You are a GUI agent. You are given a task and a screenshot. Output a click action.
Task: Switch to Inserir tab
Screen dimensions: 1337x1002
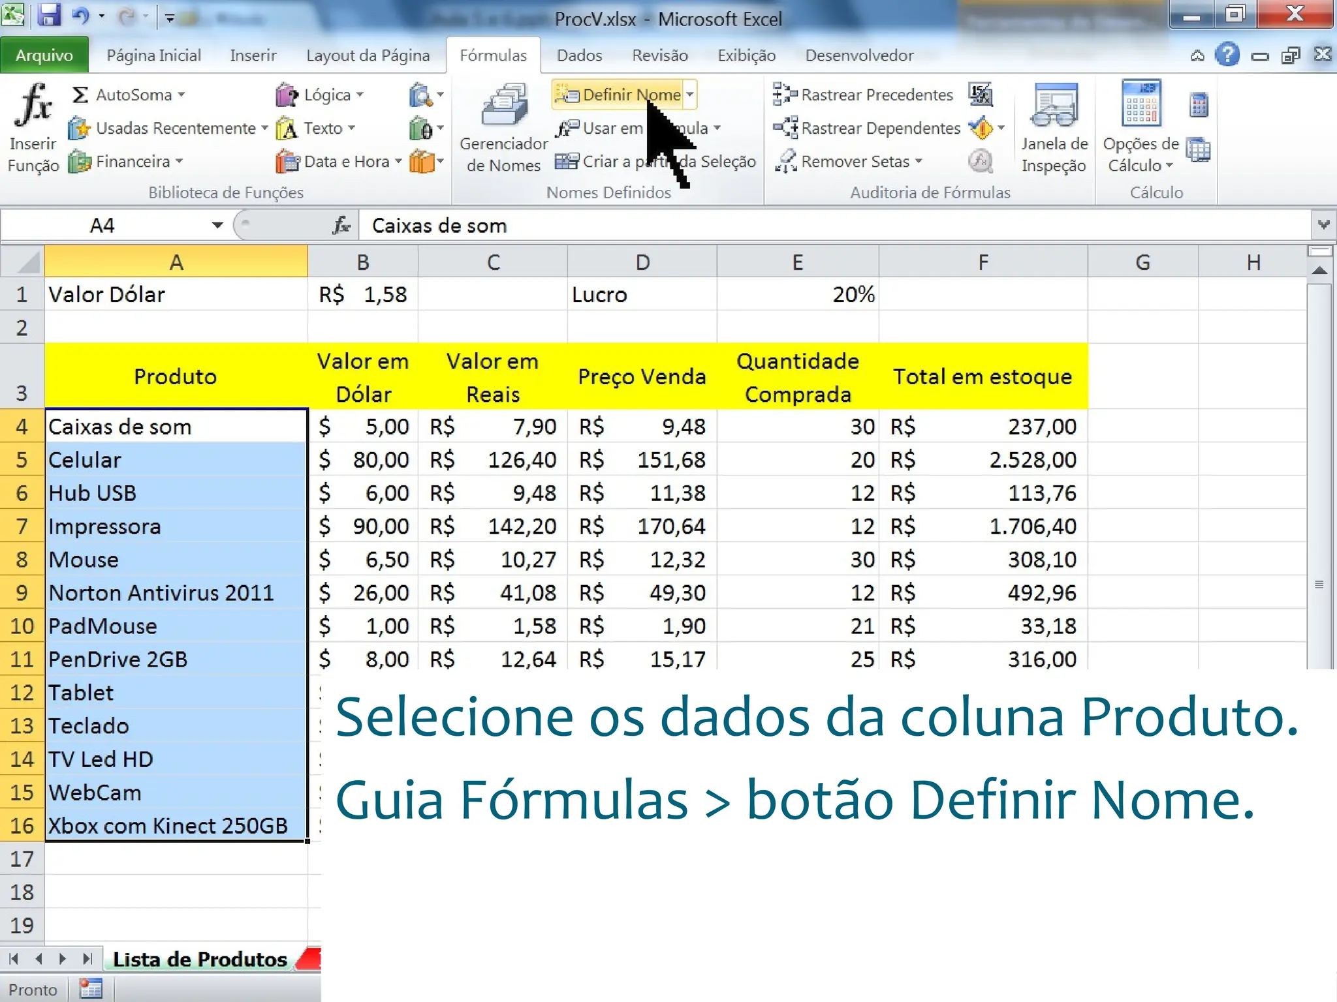(253, 56)
